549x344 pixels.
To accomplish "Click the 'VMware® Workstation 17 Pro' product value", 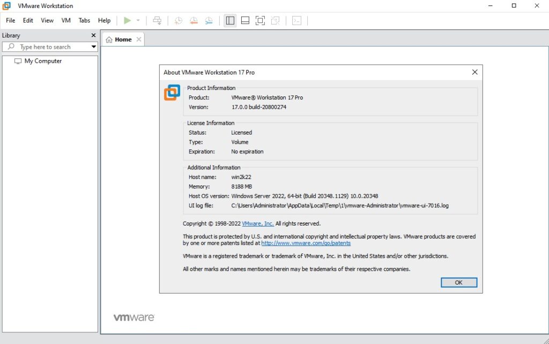I will pyautogui.click(x=267, y=98).
